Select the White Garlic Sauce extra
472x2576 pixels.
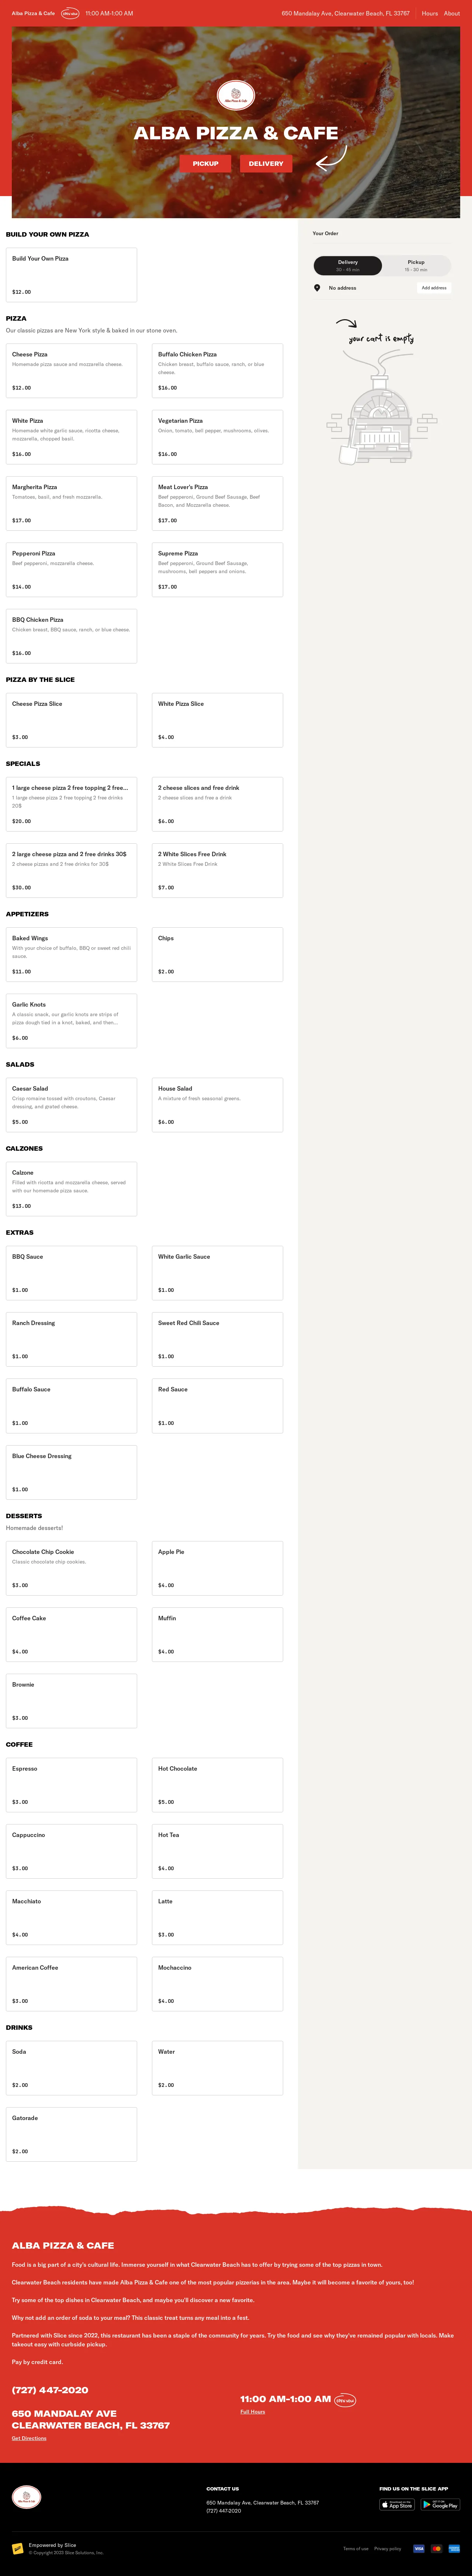pos(217,1273)
